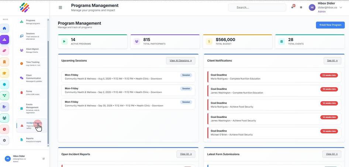Image resolution: width=349 pixels, height=167 pixels.
Task: Click the dollar icon on Total Budget
Action: pyautogui.click(x=209, y=41)
